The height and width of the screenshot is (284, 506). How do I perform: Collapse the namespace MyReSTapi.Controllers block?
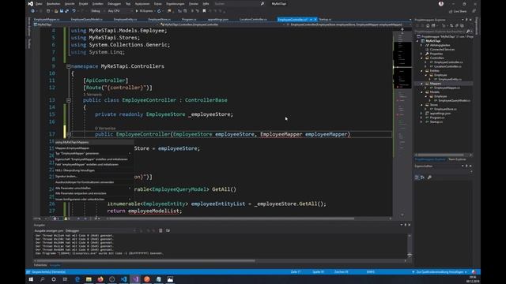(69, 66)
